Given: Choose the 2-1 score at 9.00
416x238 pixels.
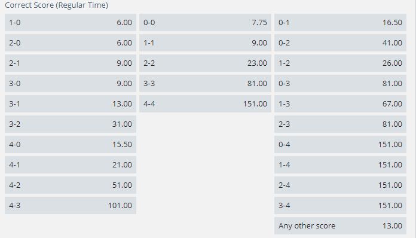Looking at the screenshot, I should coord(71,63).
